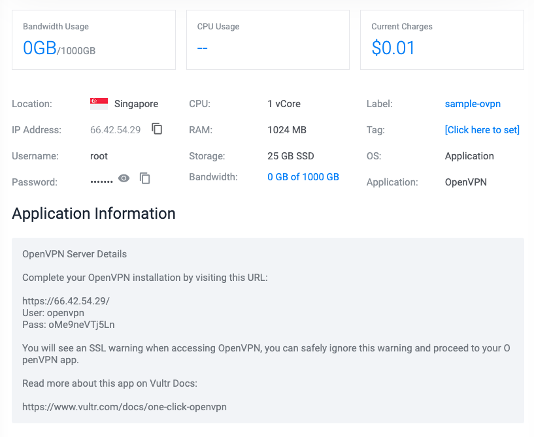Screen dimensions: 534x437
Task: Click the 'User: openvpn' line
Action: 53,313
